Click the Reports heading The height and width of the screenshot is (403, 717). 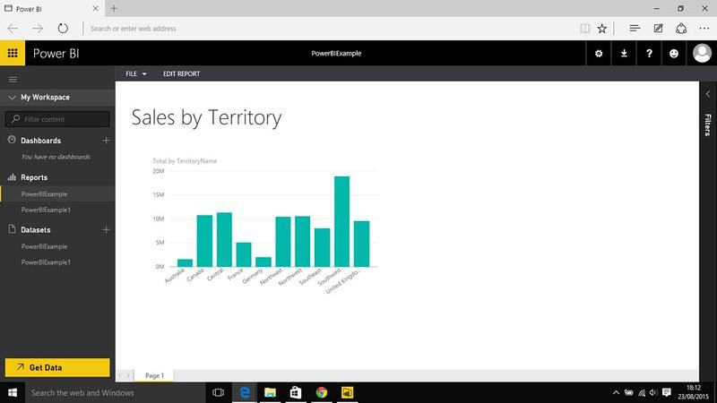click(x=34, y=177)
